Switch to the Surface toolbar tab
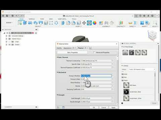The image size is (161, 120). [x=32, y=19]
